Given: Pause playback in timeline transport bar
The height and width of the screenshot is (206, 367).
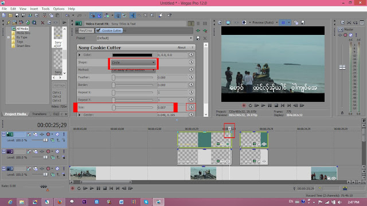Looking at the screenshot, I should (x=98, y=188).
